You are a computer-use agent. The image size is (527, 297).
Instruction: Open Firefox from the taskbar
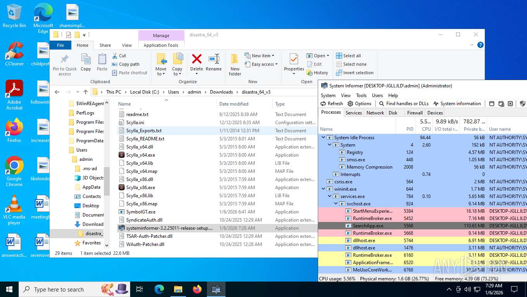[x=197, y=289]
